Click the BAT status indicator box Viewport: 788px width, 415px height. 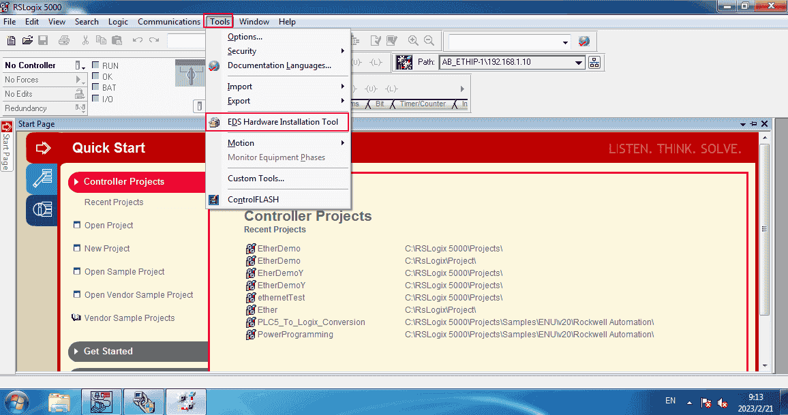tap(95, 88)
